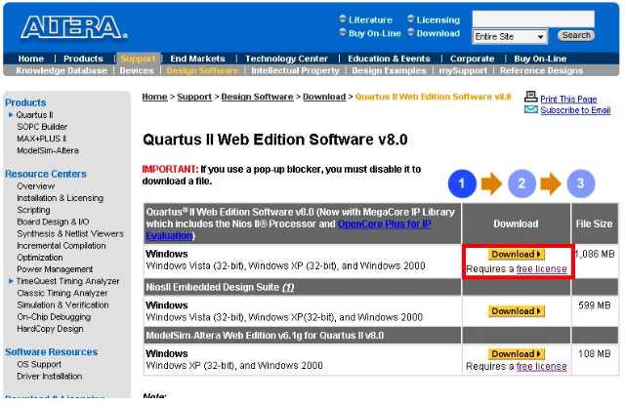Click the Print This Page link
The width and height of the screenshot is (625, 405).
click(x=568, y=100)
